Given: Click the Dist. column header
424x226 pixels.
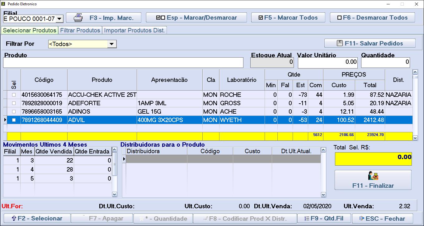Looking at the screenshot, I should click(398, 80).
